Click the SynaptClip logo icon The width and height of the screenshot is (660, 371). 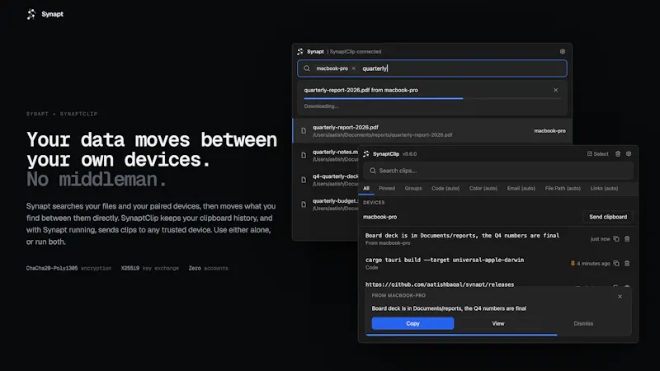click(x=366, y=154)
